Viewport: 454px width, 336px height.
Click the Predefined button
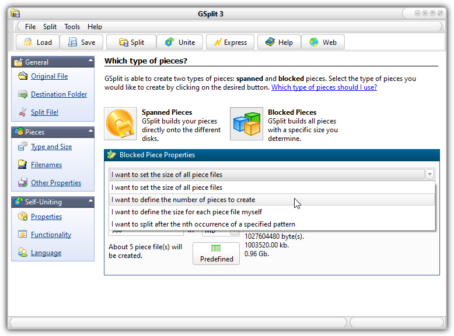[216, 253]
